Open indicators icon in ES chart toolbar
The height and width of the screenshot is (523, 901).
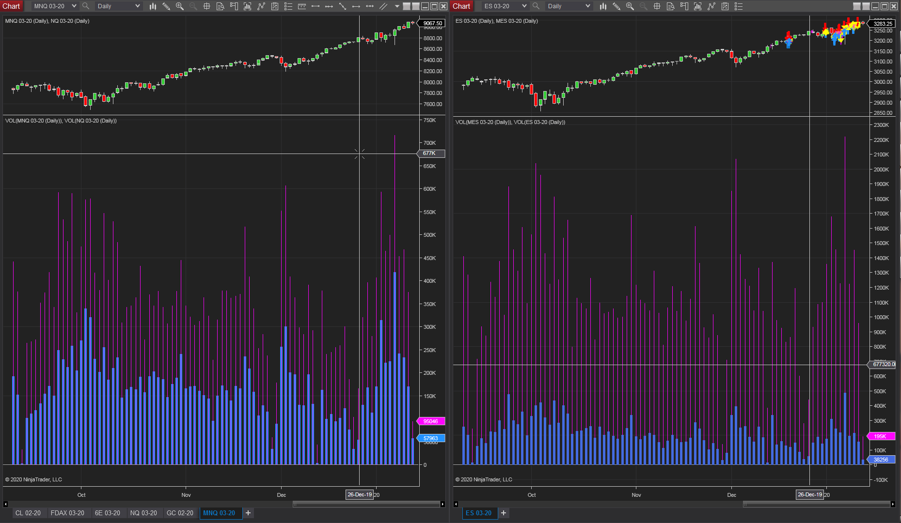point(698,6)
